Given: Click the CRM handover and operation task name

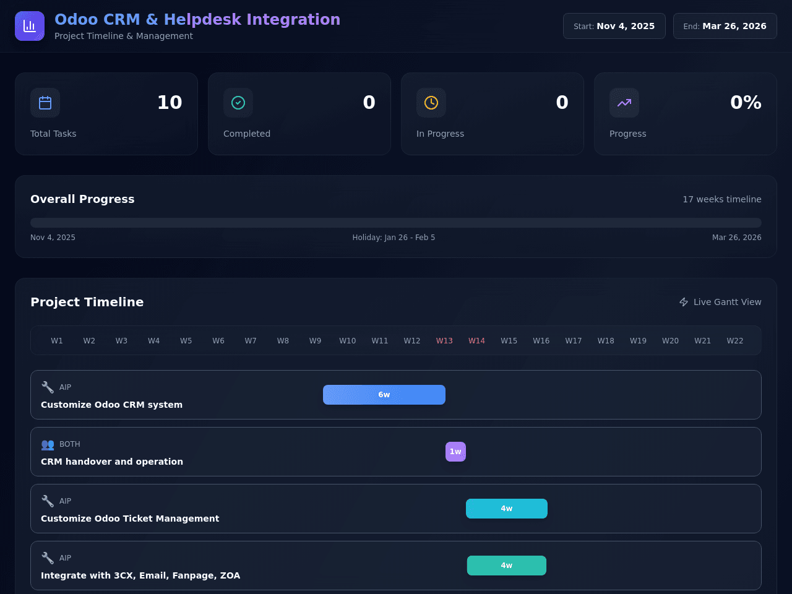Looking at the screenshot, I should [x=112, y=462].
